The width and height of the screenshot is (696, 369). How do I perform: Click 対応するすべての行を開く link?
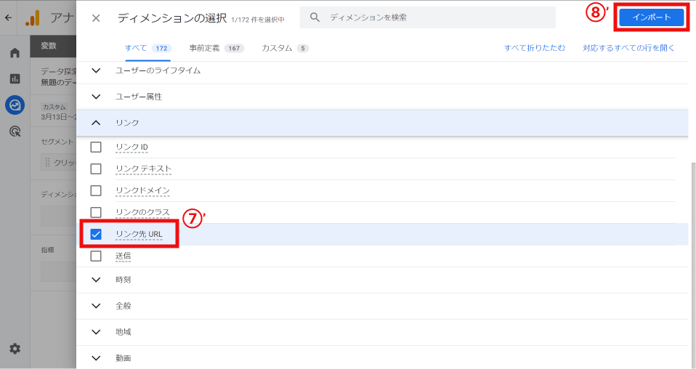628,48
